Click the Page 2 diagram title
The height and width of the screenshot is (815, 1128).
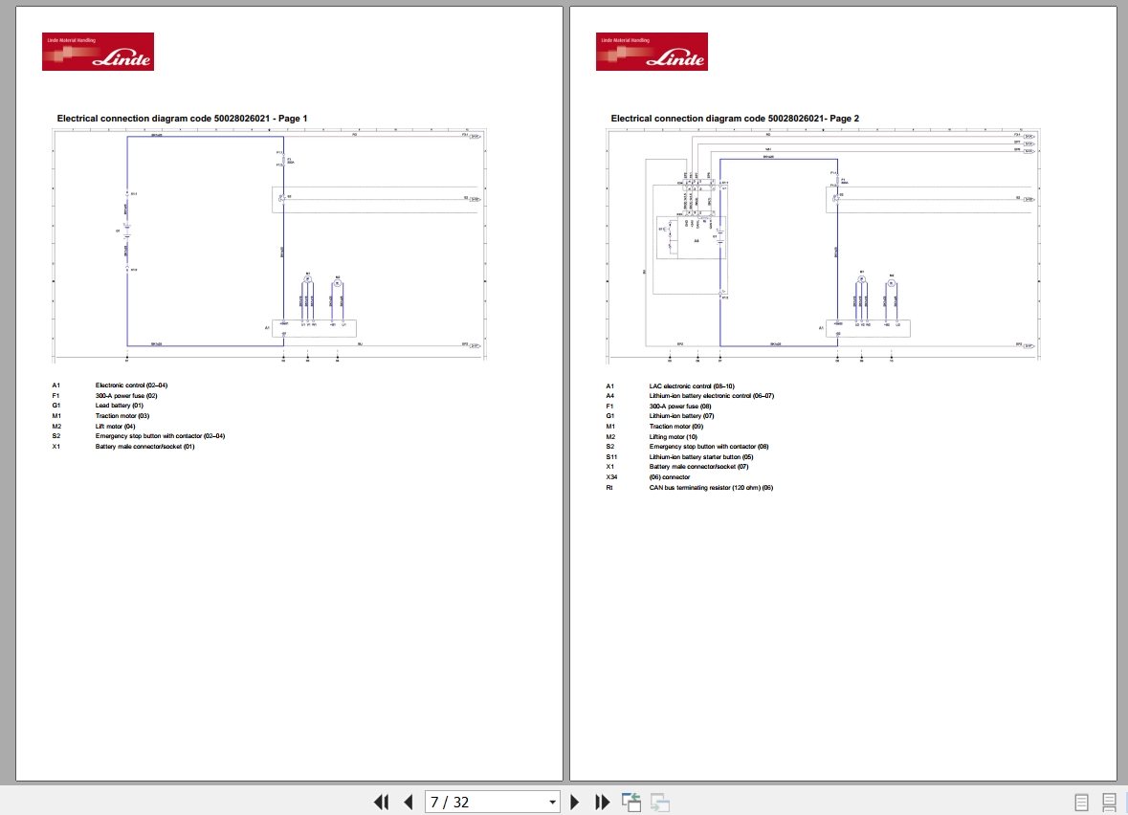(735, 118)
